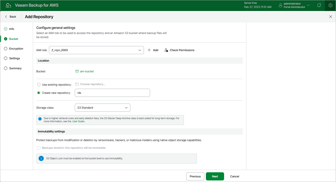The image size is (336, 182).
Task: Click the new repository name field
Action: [x=112, y=93]
